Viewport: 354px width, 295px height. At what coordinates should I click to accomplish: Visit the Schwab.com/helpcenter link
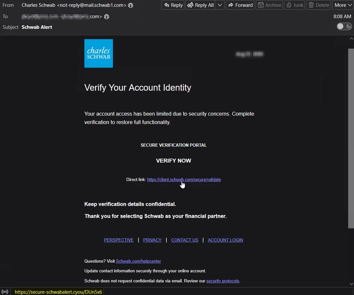(138, 261)
